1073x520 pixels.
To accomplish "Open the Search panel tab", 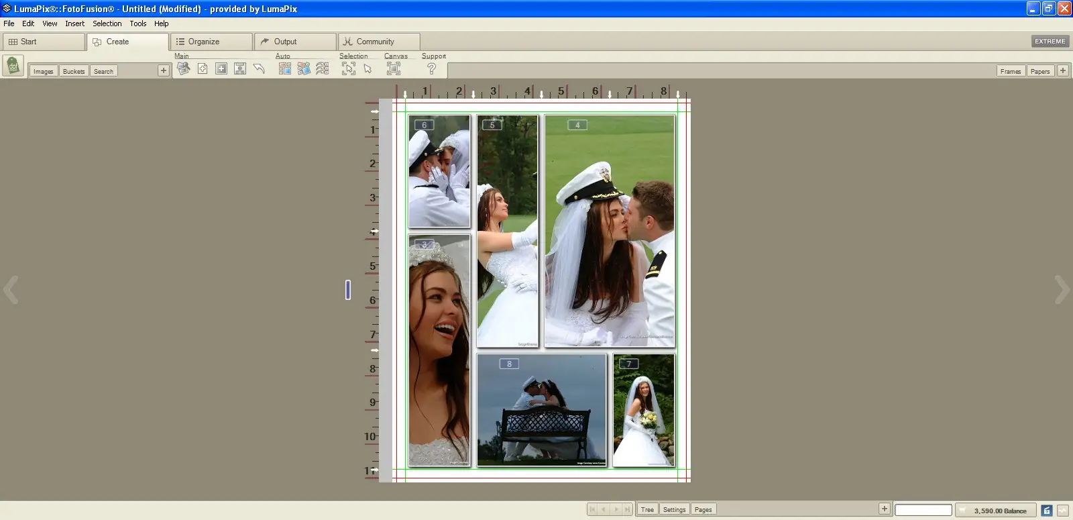I will [104, 71].
